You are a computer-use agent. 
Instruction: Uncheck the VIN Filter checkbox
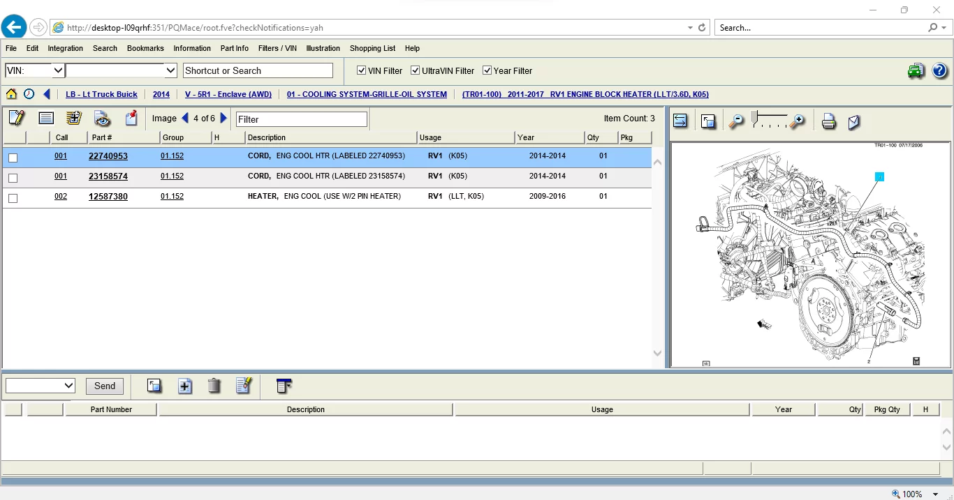[x=362, y=70]
